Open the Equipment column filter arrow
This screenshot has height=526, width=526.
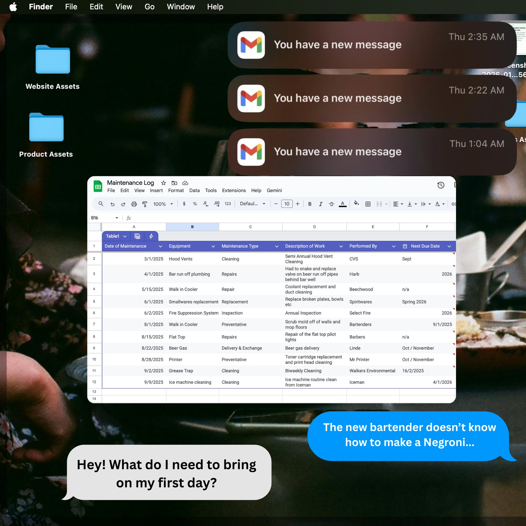click(213, 246)
